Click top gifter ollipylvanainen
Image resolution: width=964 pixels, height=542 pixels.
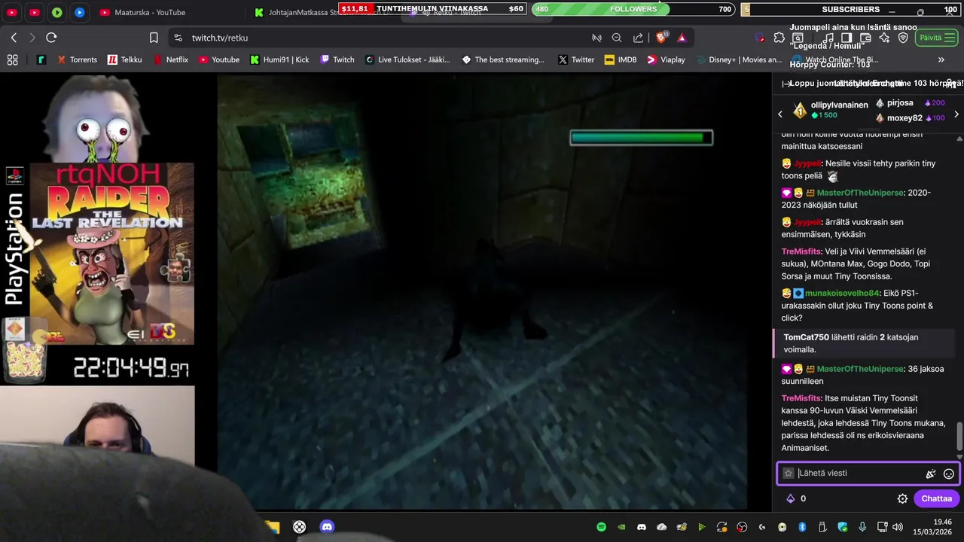[x=840, y=105]
